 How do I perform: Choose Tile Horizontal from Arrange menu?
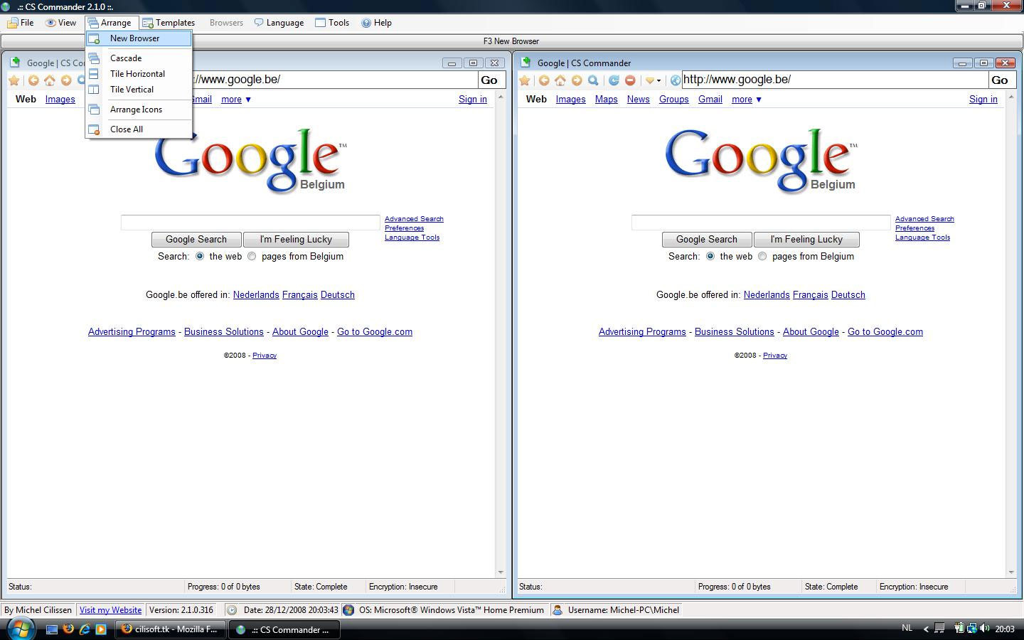[139, 74]
